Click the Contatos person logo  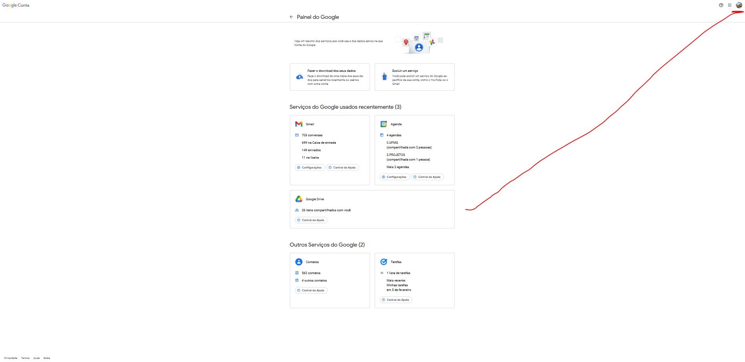click(x=299, y=262)
